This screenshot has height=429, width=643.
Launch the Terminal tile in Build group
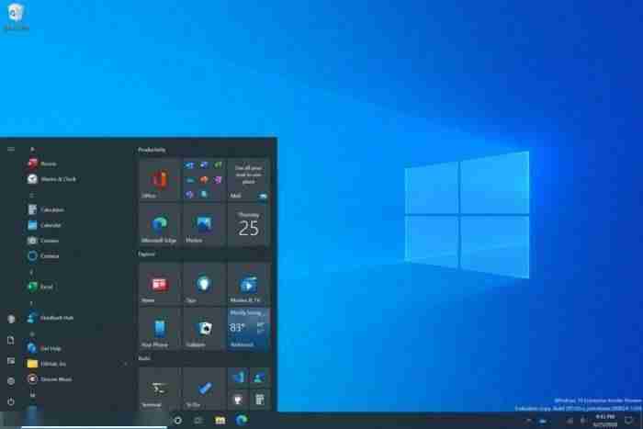pos(159,389)
